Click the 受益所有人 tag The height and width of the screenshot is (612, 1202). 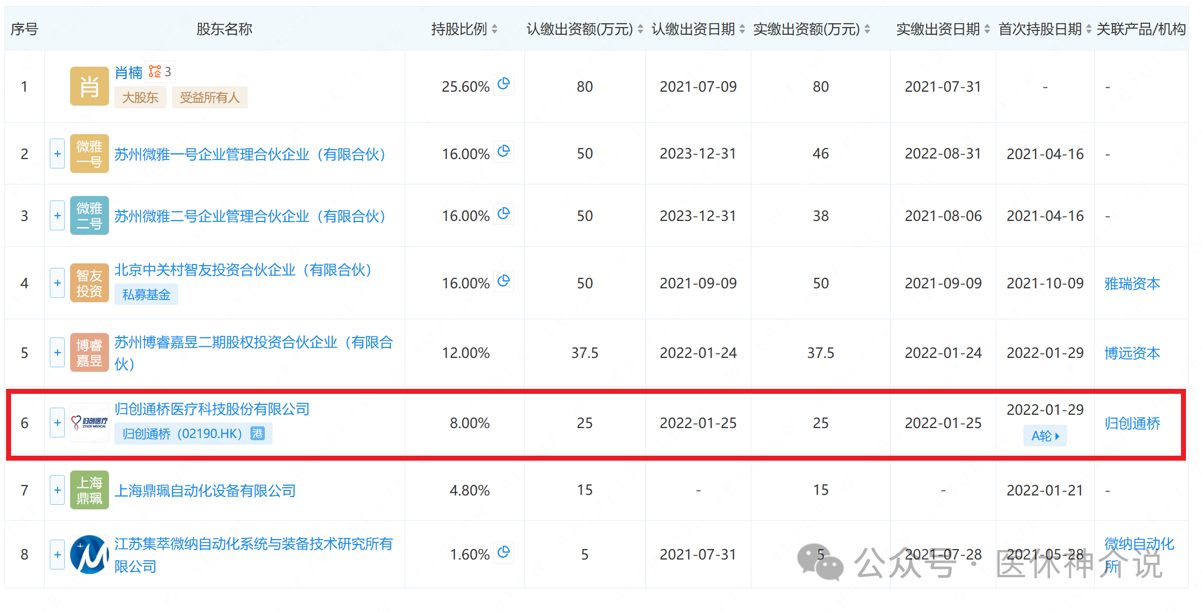point(210,97)
